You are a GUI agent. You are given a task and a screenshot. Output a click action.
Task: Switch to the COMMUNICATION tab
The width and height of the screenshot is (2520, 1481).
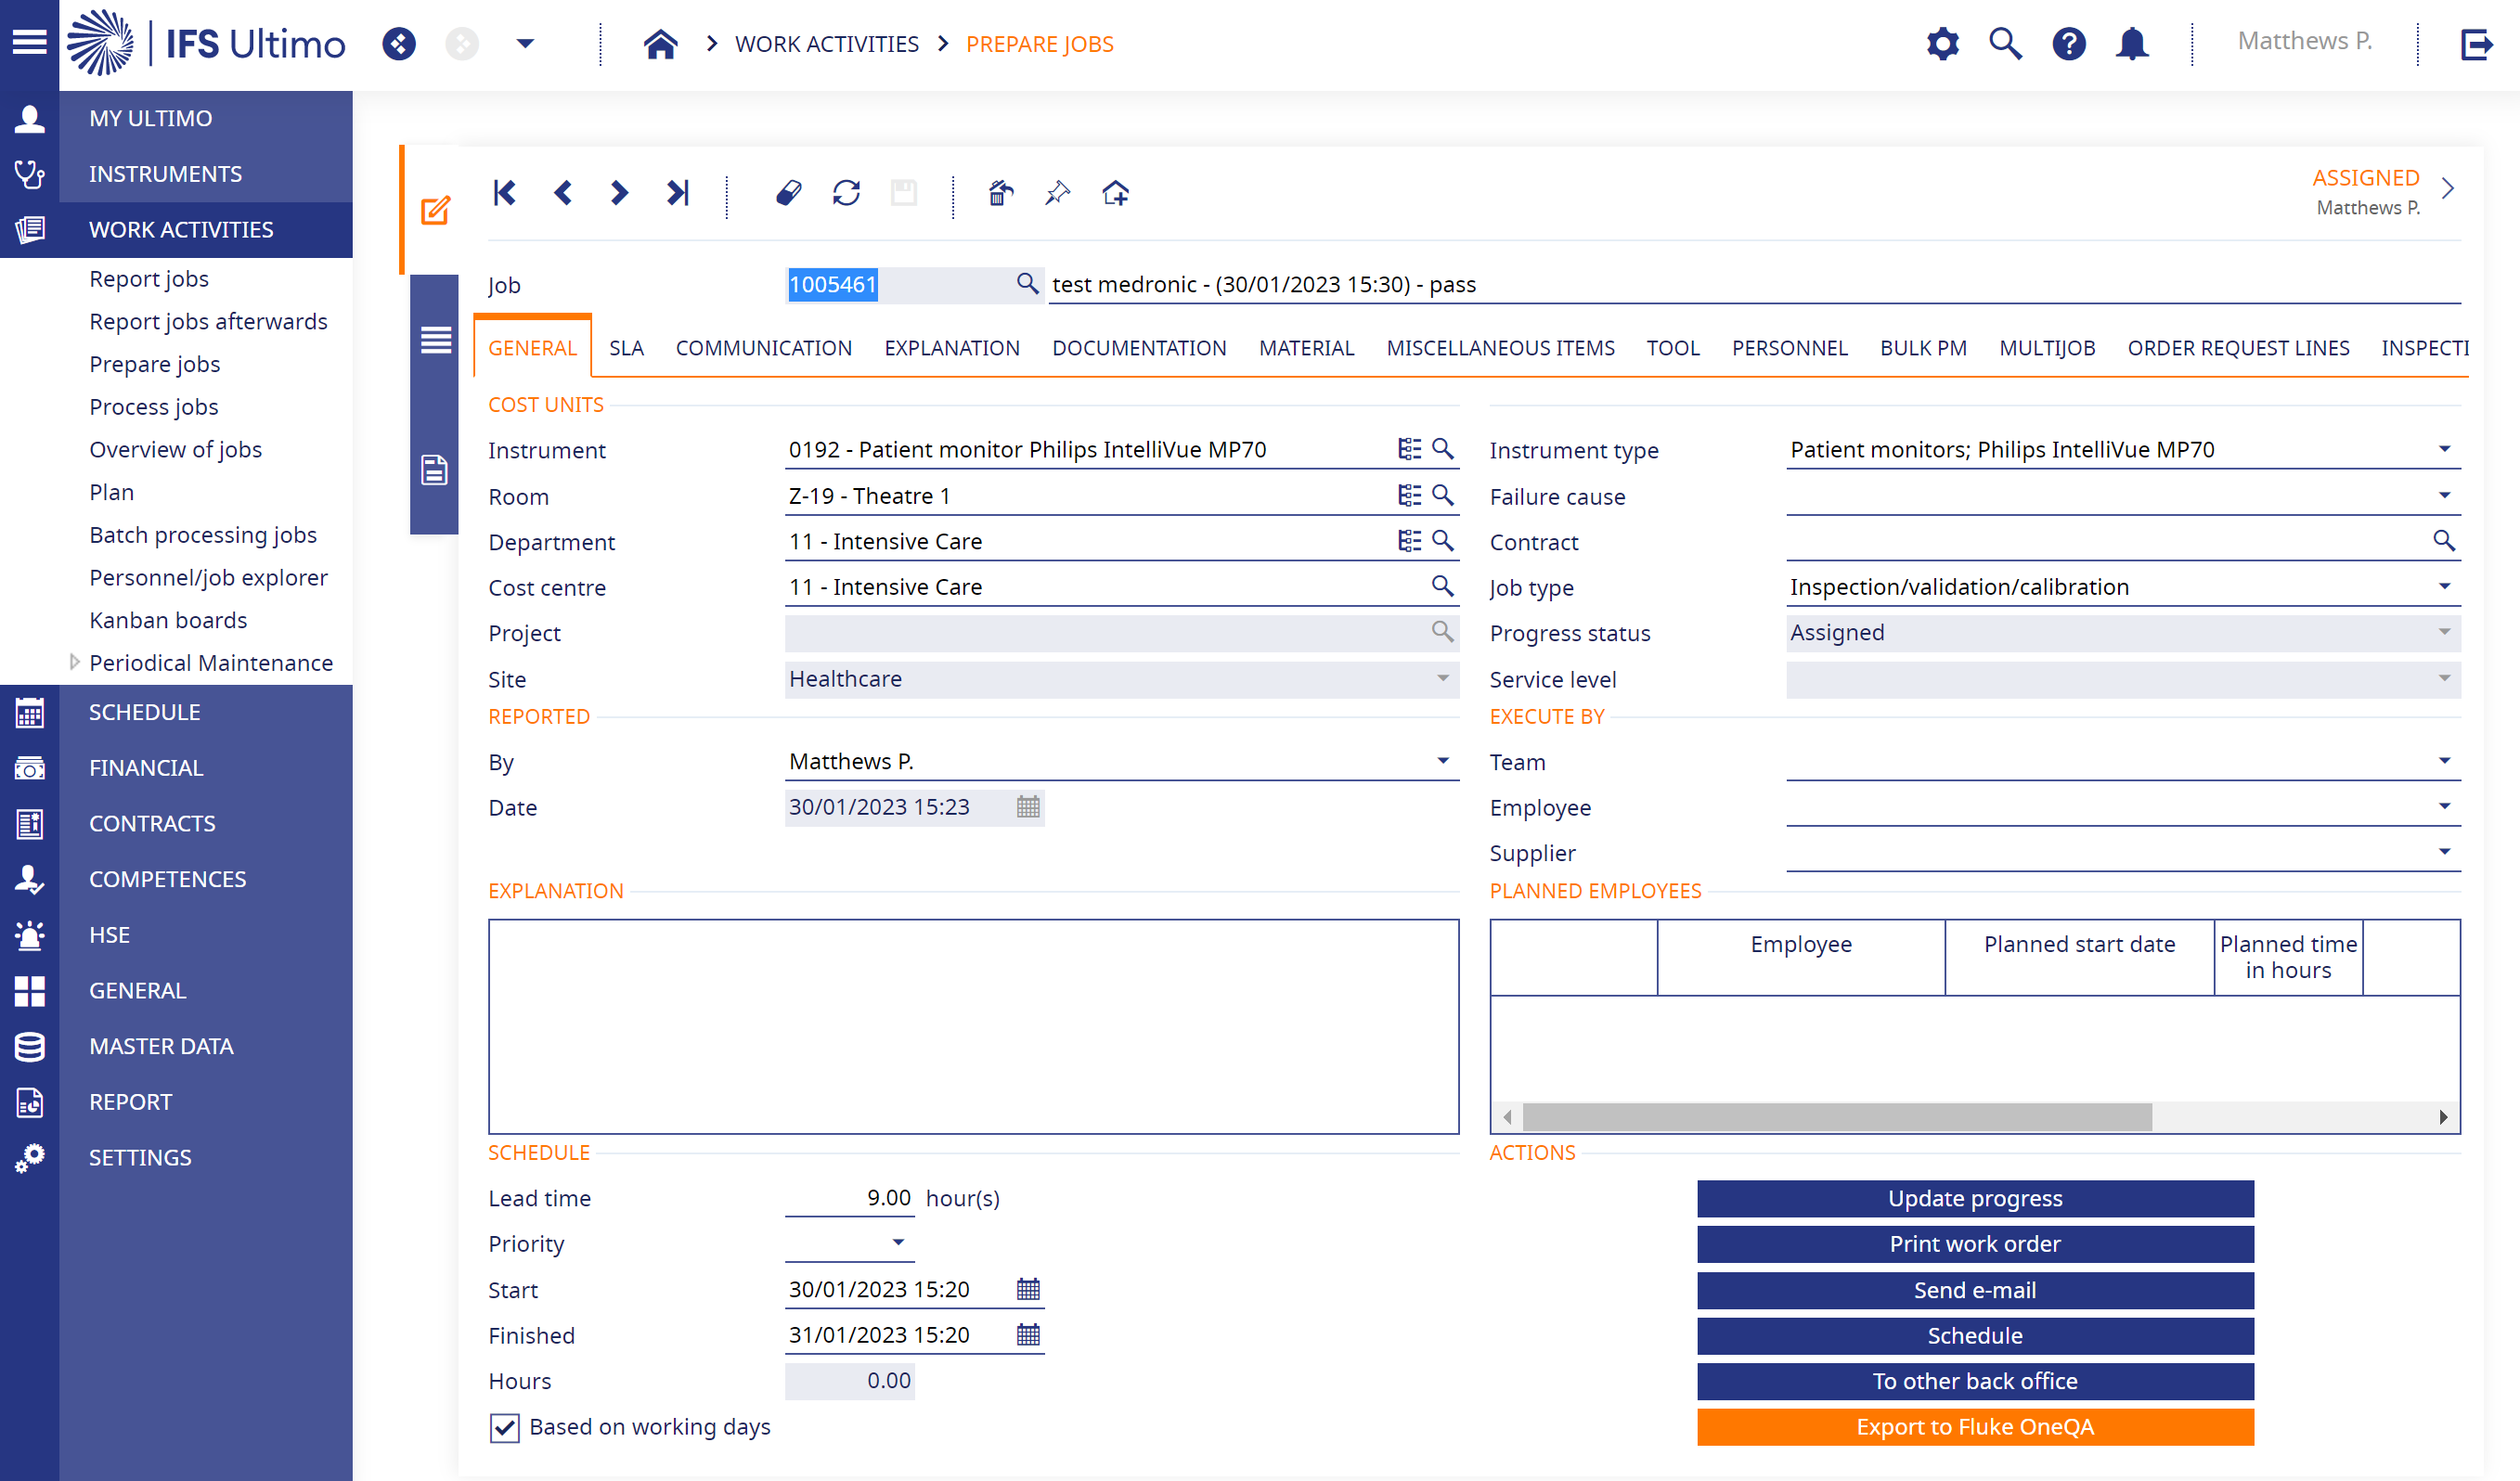coord(763,348)
